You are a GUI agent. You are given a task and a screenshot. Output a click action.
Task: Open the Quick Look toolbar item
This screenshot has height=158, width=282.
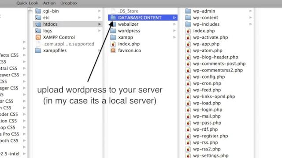(27, 3)
